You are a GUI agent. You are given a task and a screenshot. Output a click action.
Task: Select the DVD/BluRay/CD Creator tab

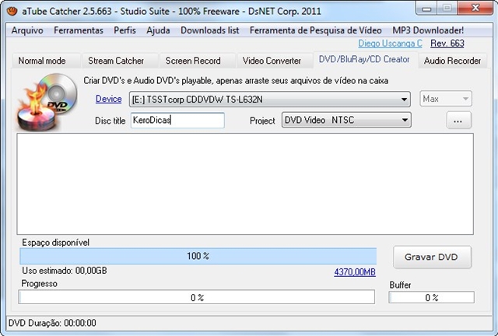[365, 59]
